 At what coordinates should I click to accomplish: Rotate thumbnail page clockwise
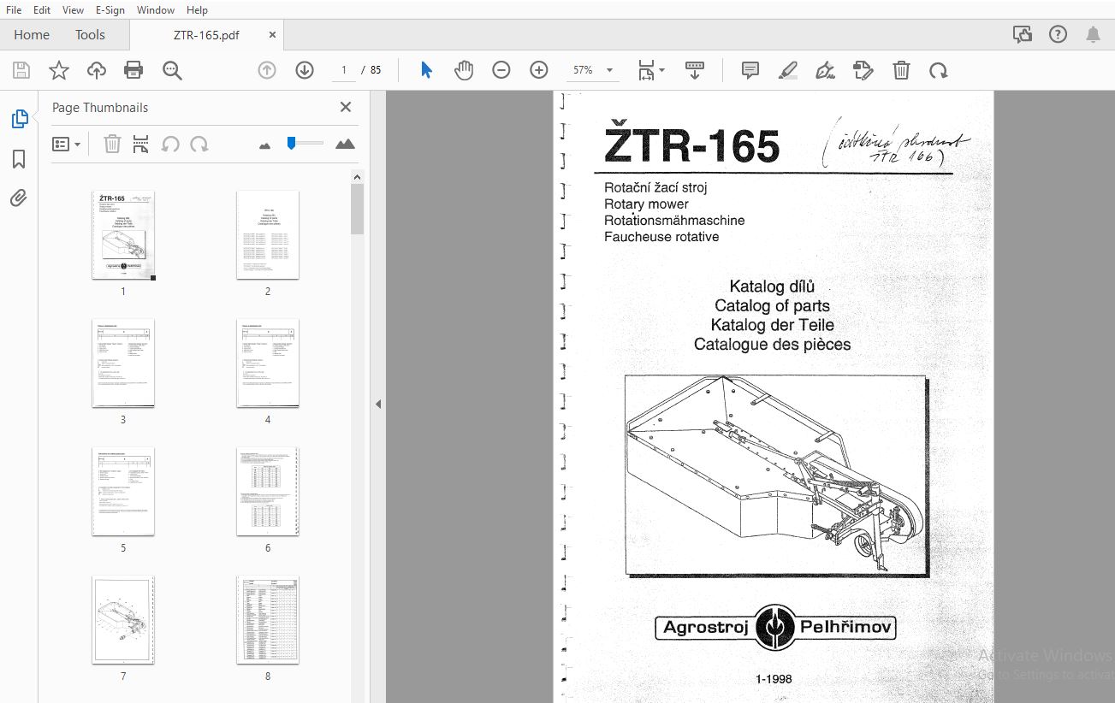click(x=199, y=145)
